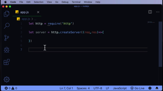Expand the breadcrumb ellipsis symbol list
163x91 pixels.
(x=35, y=19)
